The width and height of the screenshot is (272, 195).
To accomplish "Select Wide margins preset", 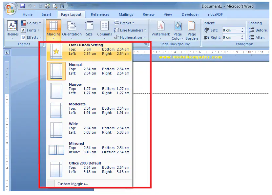I will pos(89,130).
